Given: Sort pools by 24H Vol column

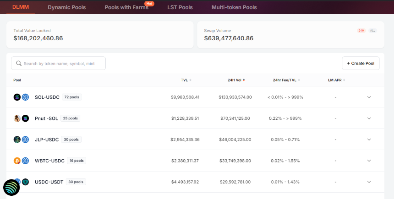Looking at the screenshot, I should 236,80.
